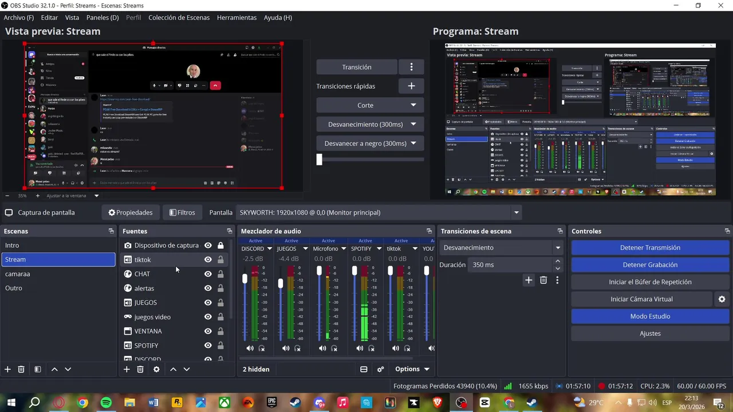Click the transition T-bar slider handle
This screenshot has width=733, height=412.
point(320,160)
